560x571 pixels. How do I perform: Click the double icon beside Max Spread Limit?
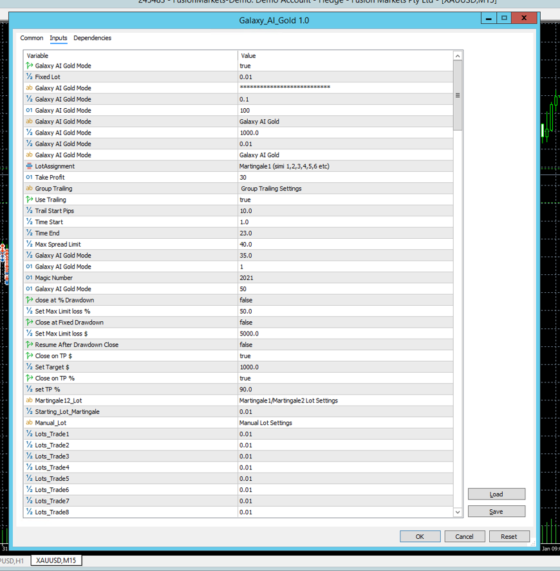(x=30, y=245)
